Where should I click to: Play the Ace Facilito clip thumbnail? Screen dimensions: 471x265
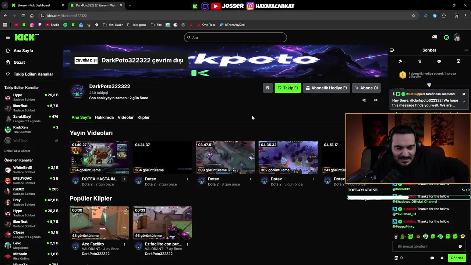point(99,223)
